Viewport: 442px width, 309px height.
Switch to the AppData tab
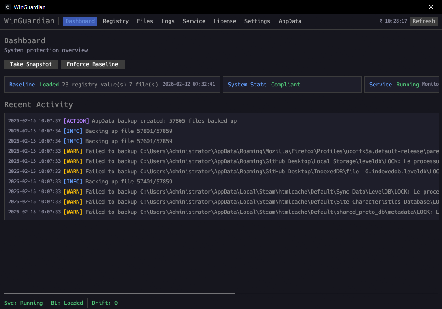point(290,21)
